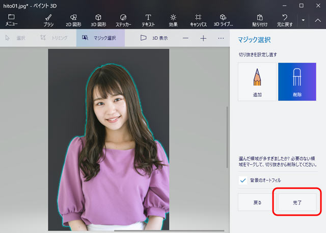Image resolution: width=326 pixels, height=233 pixels.
Task: Click the horizontal canvas scrollbar
Action: click(x=169, y=230)
